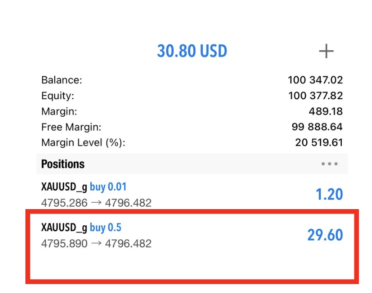Viewport: 372px width, 293px height.
Task: Click the equity value 100 377.82
Action: 315,96
